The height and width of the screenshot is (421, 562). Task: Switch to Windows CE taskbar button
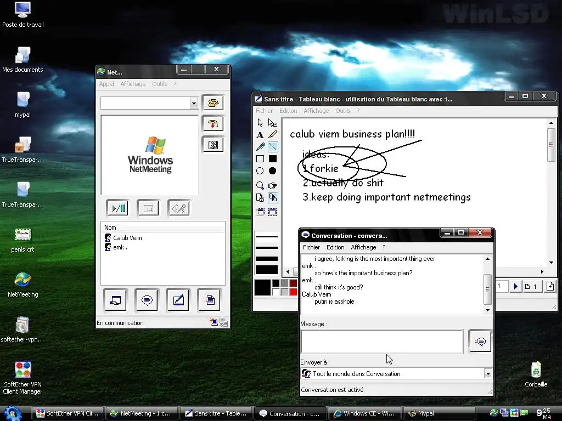[x=365, y=413]
